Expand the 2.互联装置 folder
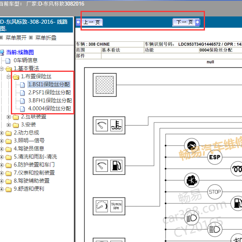 pos(9,117)
